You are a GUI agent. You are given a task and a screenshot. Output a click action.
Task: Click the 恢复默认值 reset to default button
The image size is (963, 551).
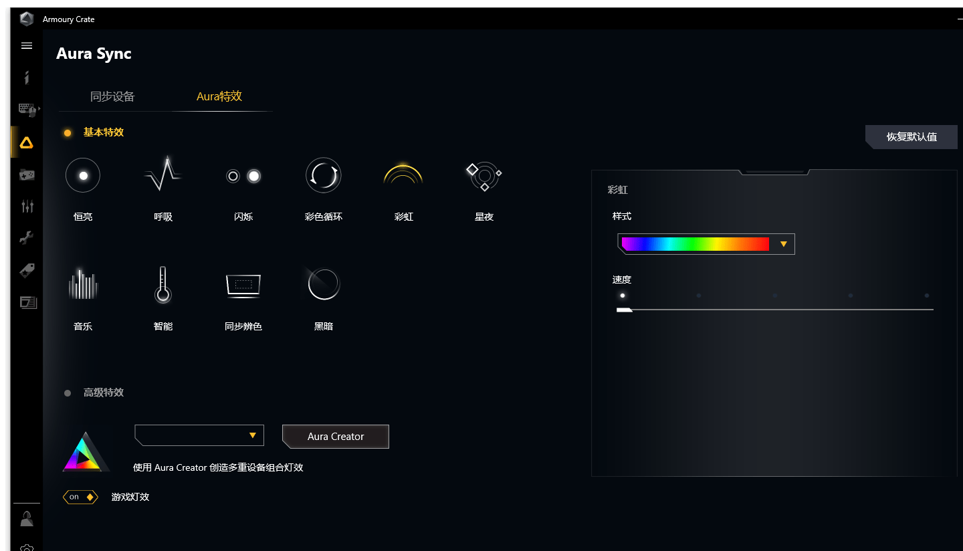pyautogui.click(x=912, y=136)
